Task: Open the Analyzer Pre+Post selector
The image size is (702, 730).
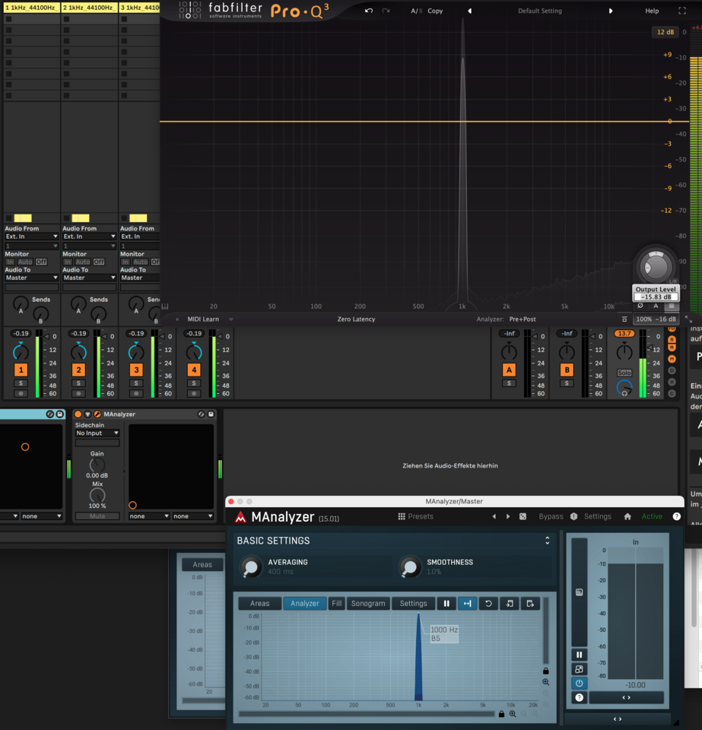Action: (523, 319)
